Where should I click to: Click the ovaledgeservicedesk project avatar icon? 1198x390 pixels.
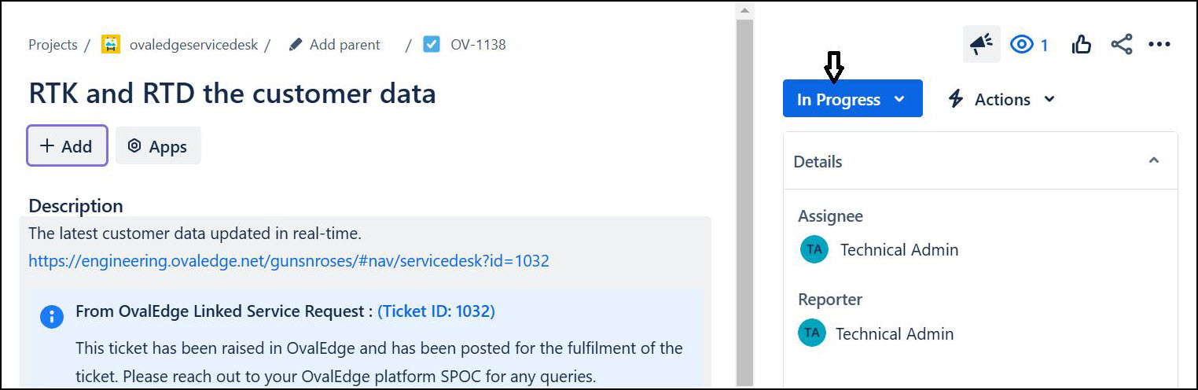111,45
